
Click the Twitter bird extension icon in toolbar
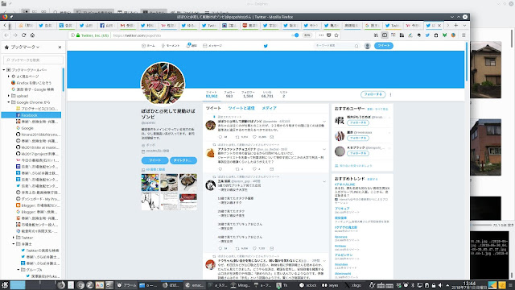click(427, 35)
